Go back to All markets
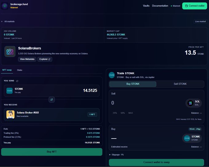Viewport: 209px width, 167px height. tap(8, 21)
